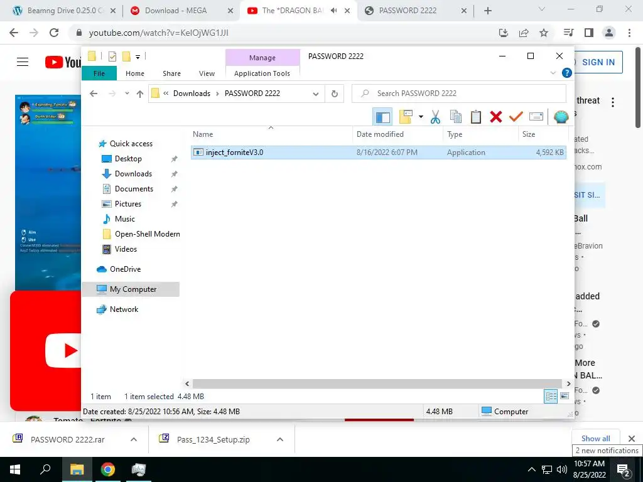Open the View ribbon tab
This screenshot has height=482, width=643.
207,73
